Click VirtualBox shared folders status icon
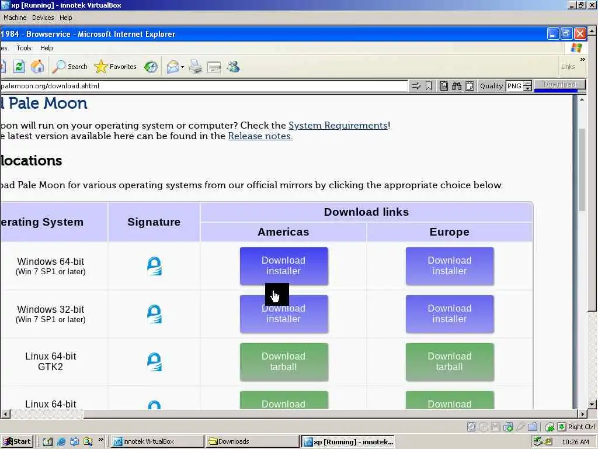598x449 pixels. tap(533, 427)
